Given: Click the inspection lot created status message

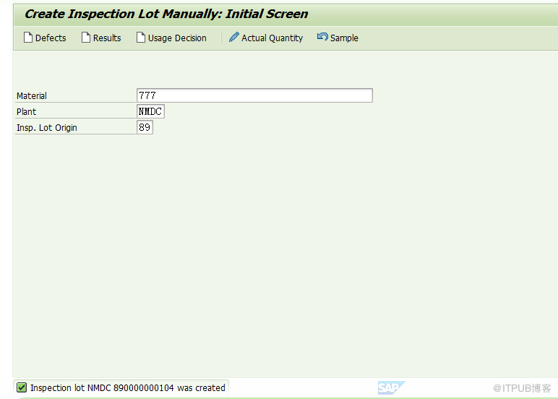Looking at the screenshot, I should 127,387.
